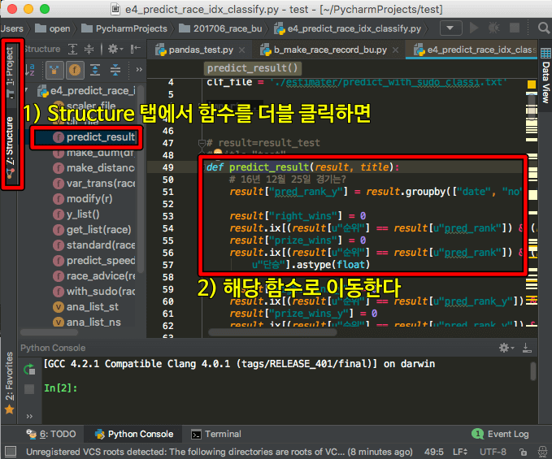Open Python Console gear settings
The width and height of the screenshot is (552, 459).
(506, 348)
